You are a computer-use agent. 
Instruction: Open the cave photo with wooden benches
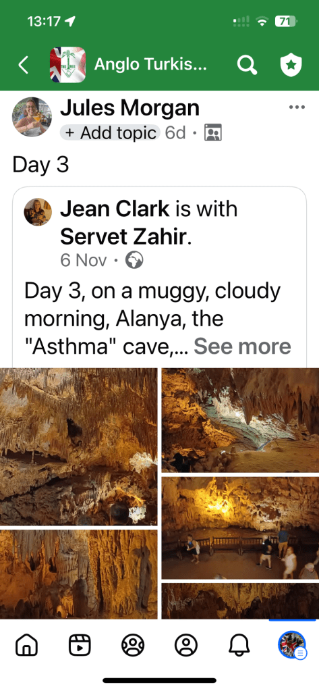tap(240, 528)
